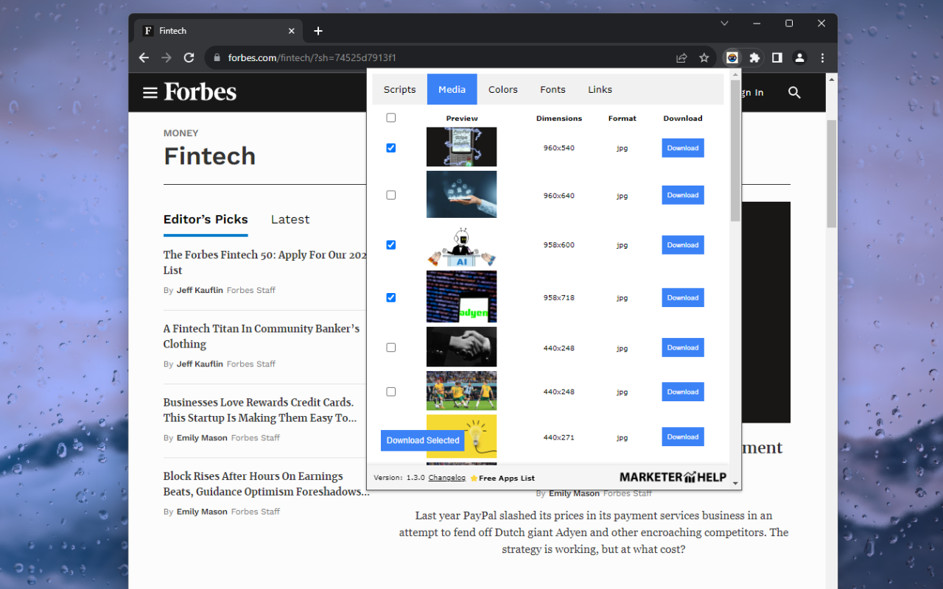Viewport: 943px width, 589px height.
Task: Click the share icon in the address bar
Action: (681, 57)
